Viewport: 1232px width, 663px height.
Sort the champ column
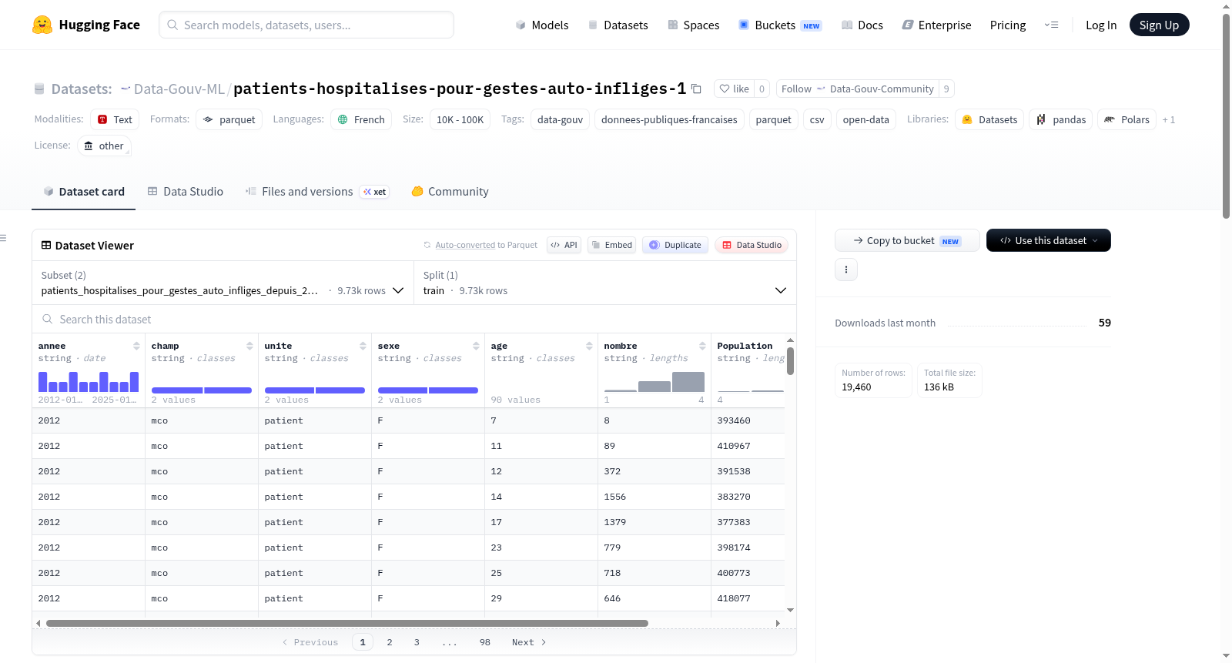tap(249, 346)
